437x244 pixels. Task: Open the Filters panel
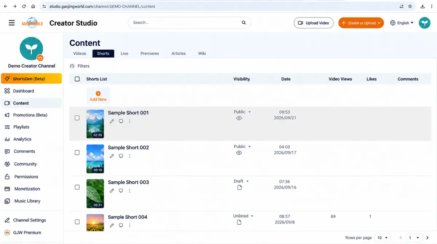coord(79,66)
